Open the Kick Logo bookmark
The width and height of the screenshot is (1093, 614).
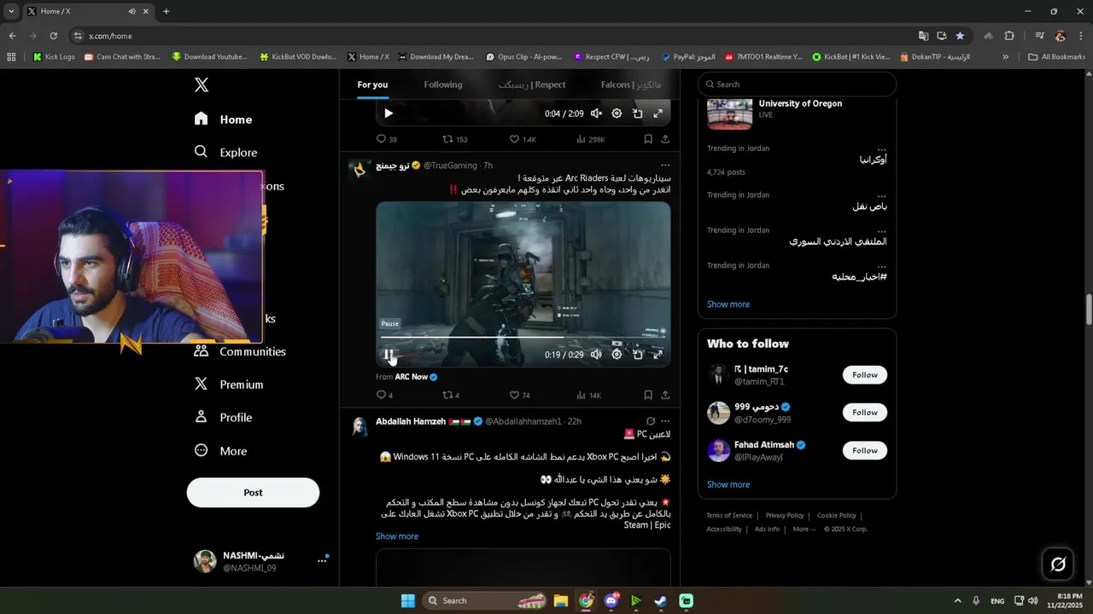click(x=54, y=57)
